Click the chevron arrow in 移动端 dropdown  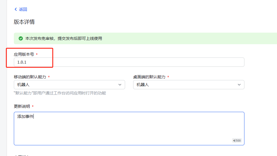[x=120, y=85]
